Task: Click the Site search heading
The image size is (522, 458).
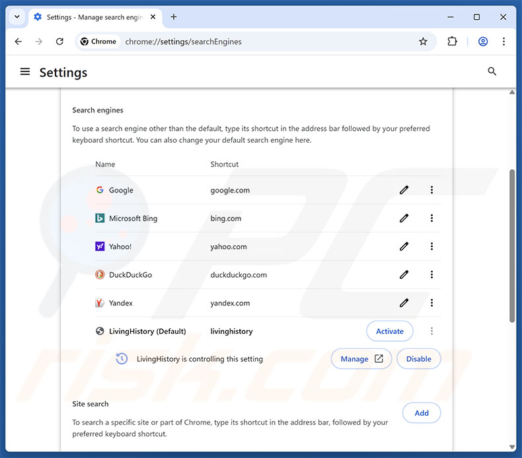Action: (x=91, y=404)
